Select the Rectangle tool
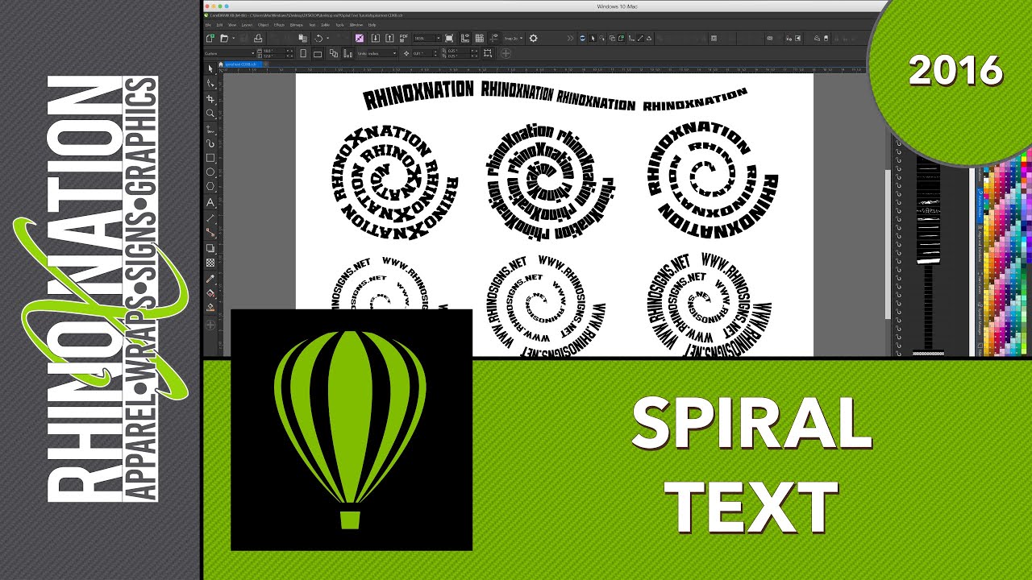The width and height of the screenshot is (1032, 580). tap(210, 157)
